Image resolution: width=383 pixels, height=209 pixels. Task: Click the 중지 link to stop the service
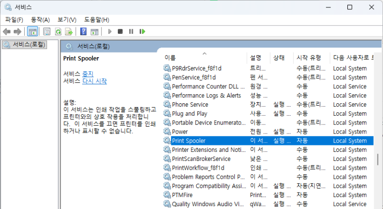tap(88, 73)
